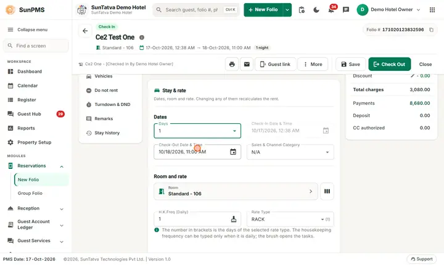This screenshot has height=265, width=444.
Task: Save the folio
Action: pos(350,64)
